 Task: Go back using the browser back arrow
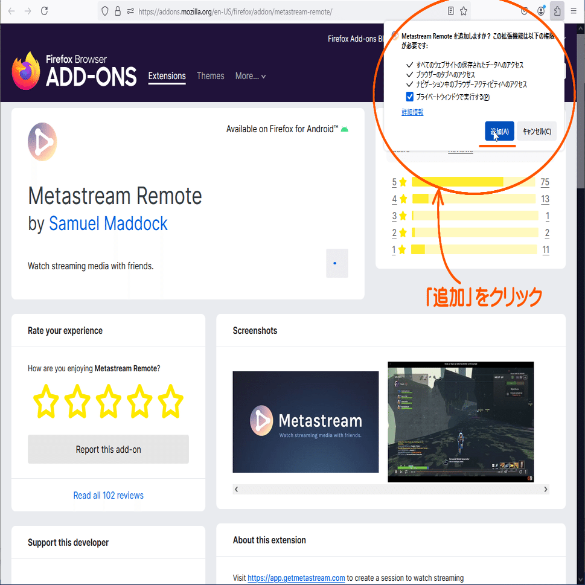[11, 11]
